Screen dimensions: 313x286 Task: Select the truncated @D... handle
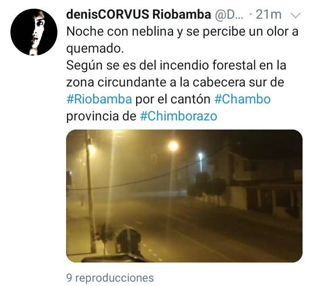(x=229, y=15)
